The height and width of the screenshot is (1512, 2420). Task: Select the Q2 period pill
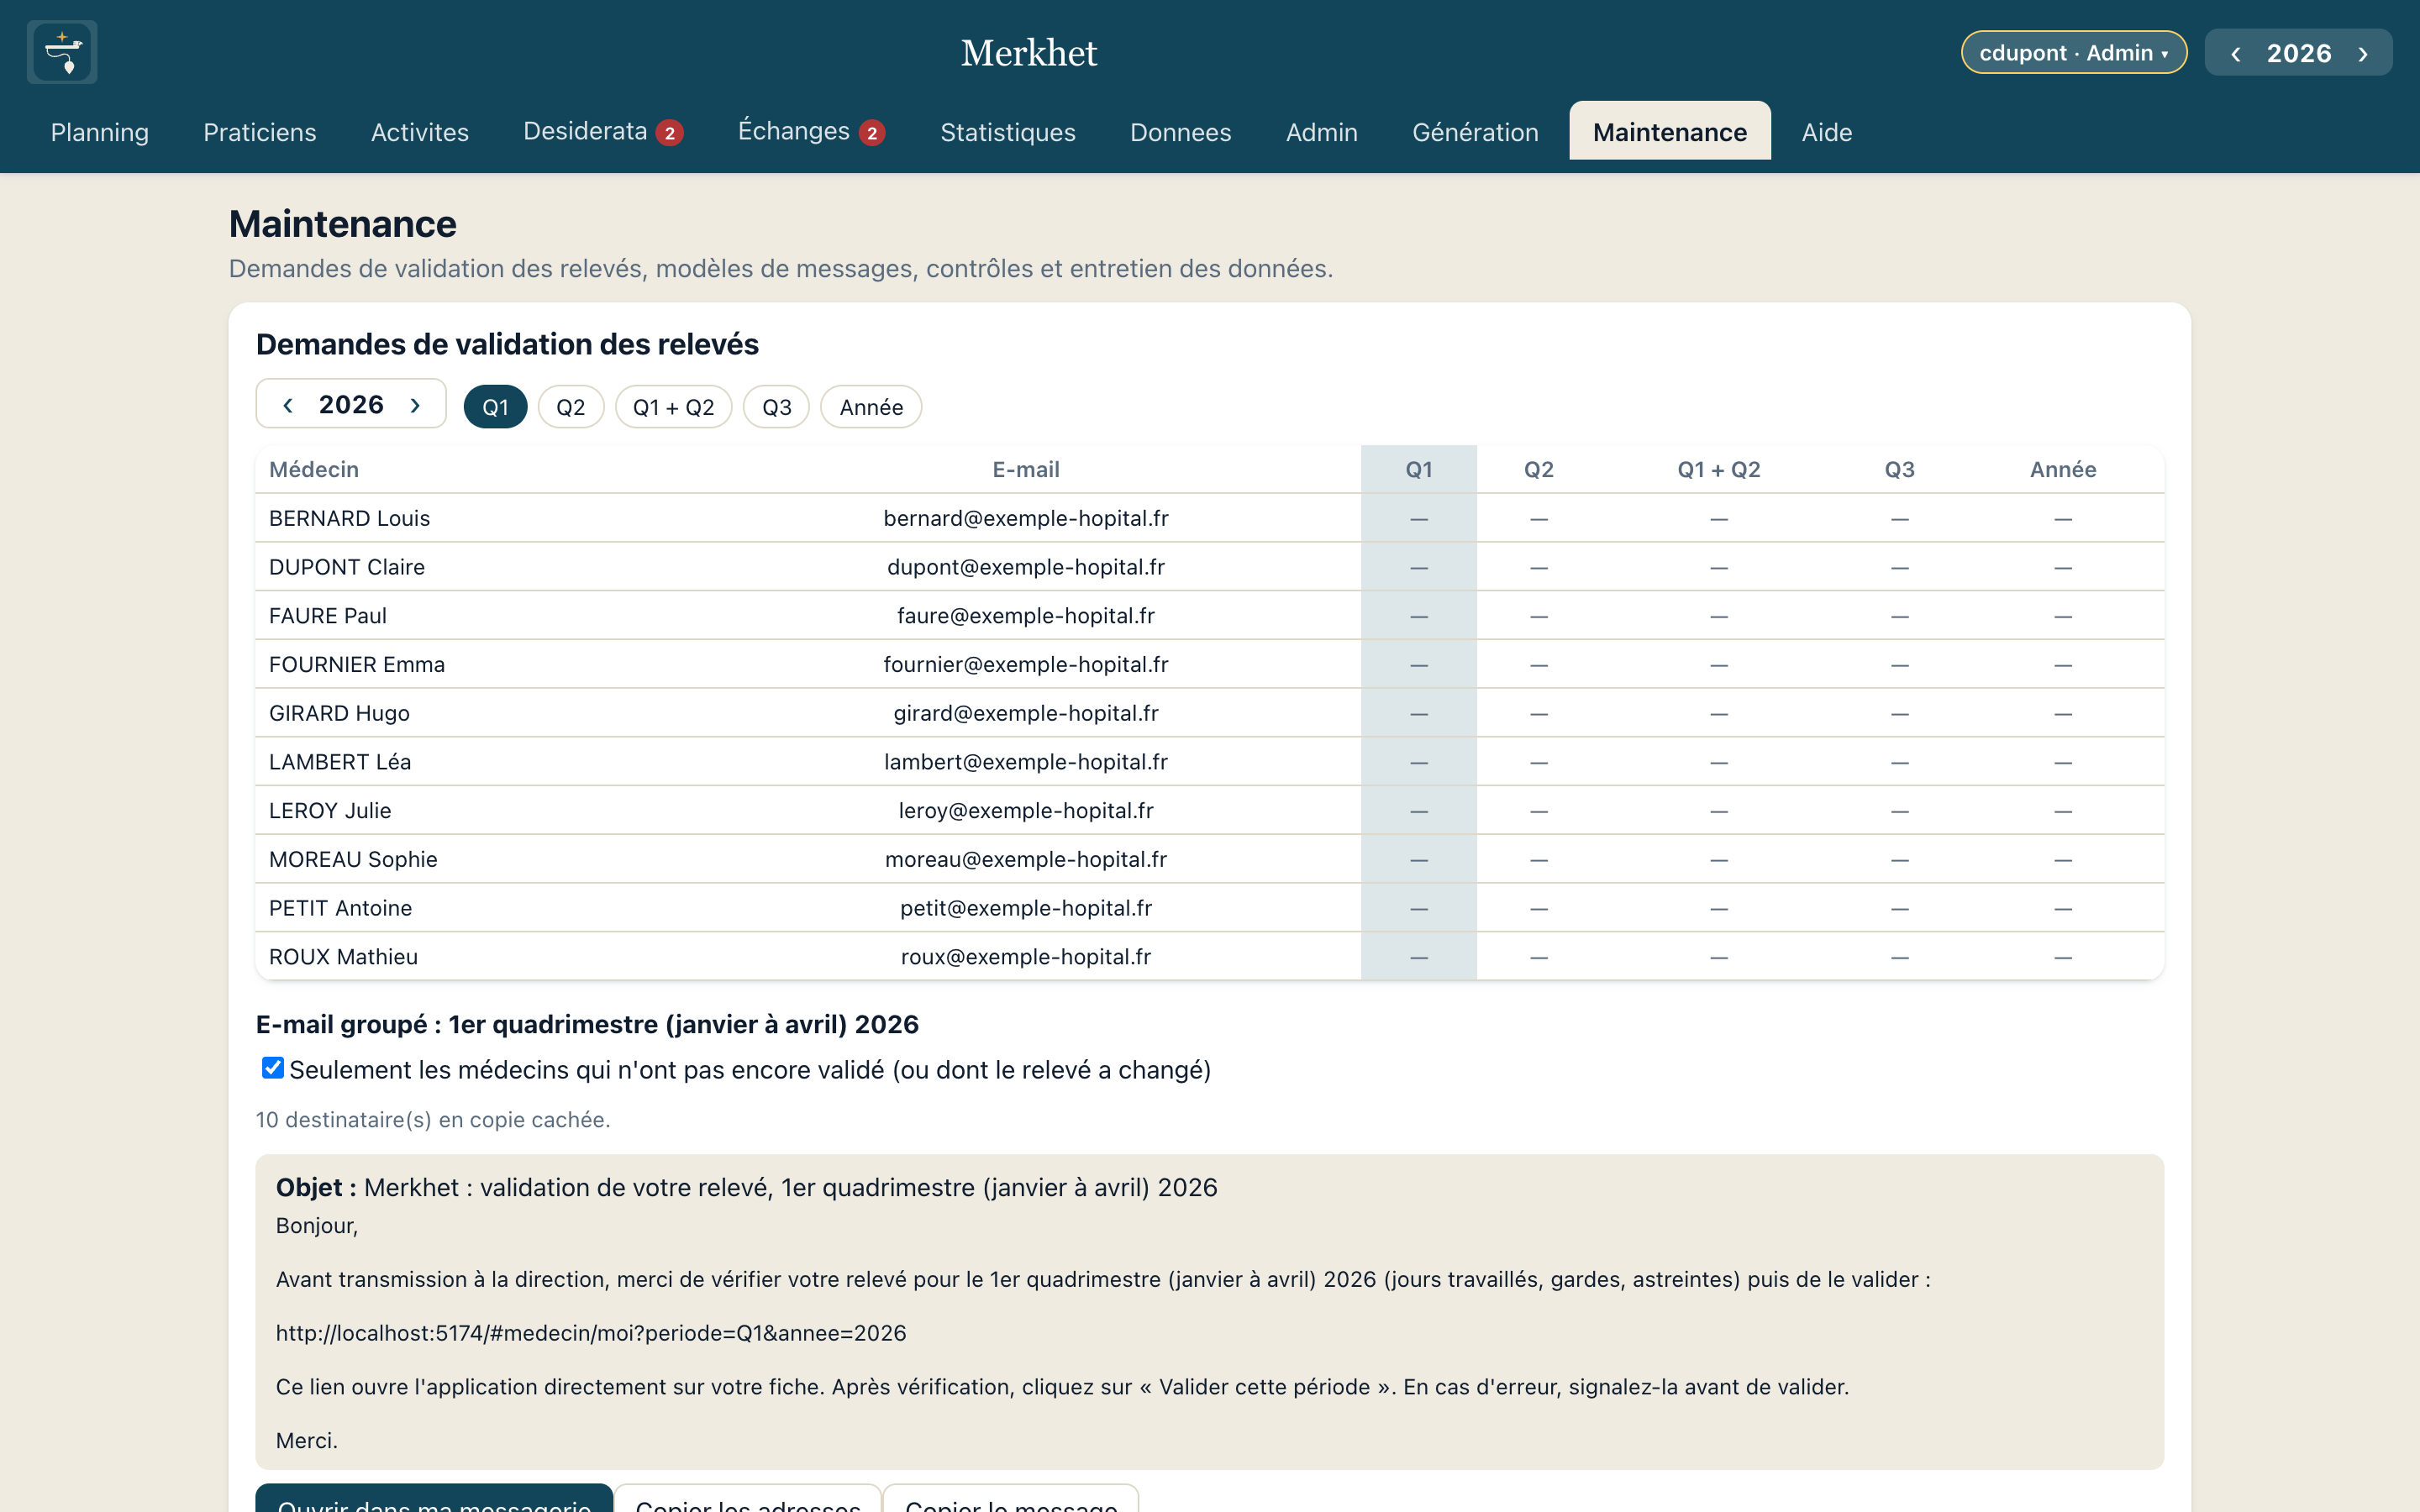point(571,407)
